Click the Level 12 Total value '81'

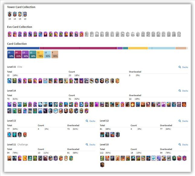tap(101, 129)
